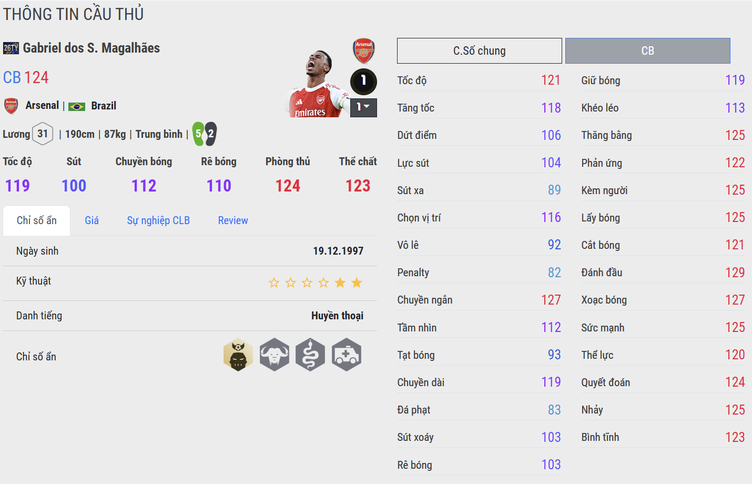
Task: Click the Brazil flag icon
Action: pyautogui.click(x=77, y=106)
